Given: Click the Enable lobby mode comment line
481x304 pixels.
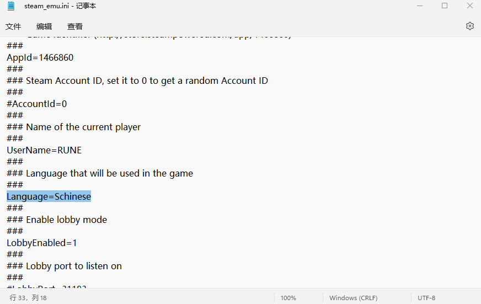Looking at the screenshot, I should click(x=66, y=220).
